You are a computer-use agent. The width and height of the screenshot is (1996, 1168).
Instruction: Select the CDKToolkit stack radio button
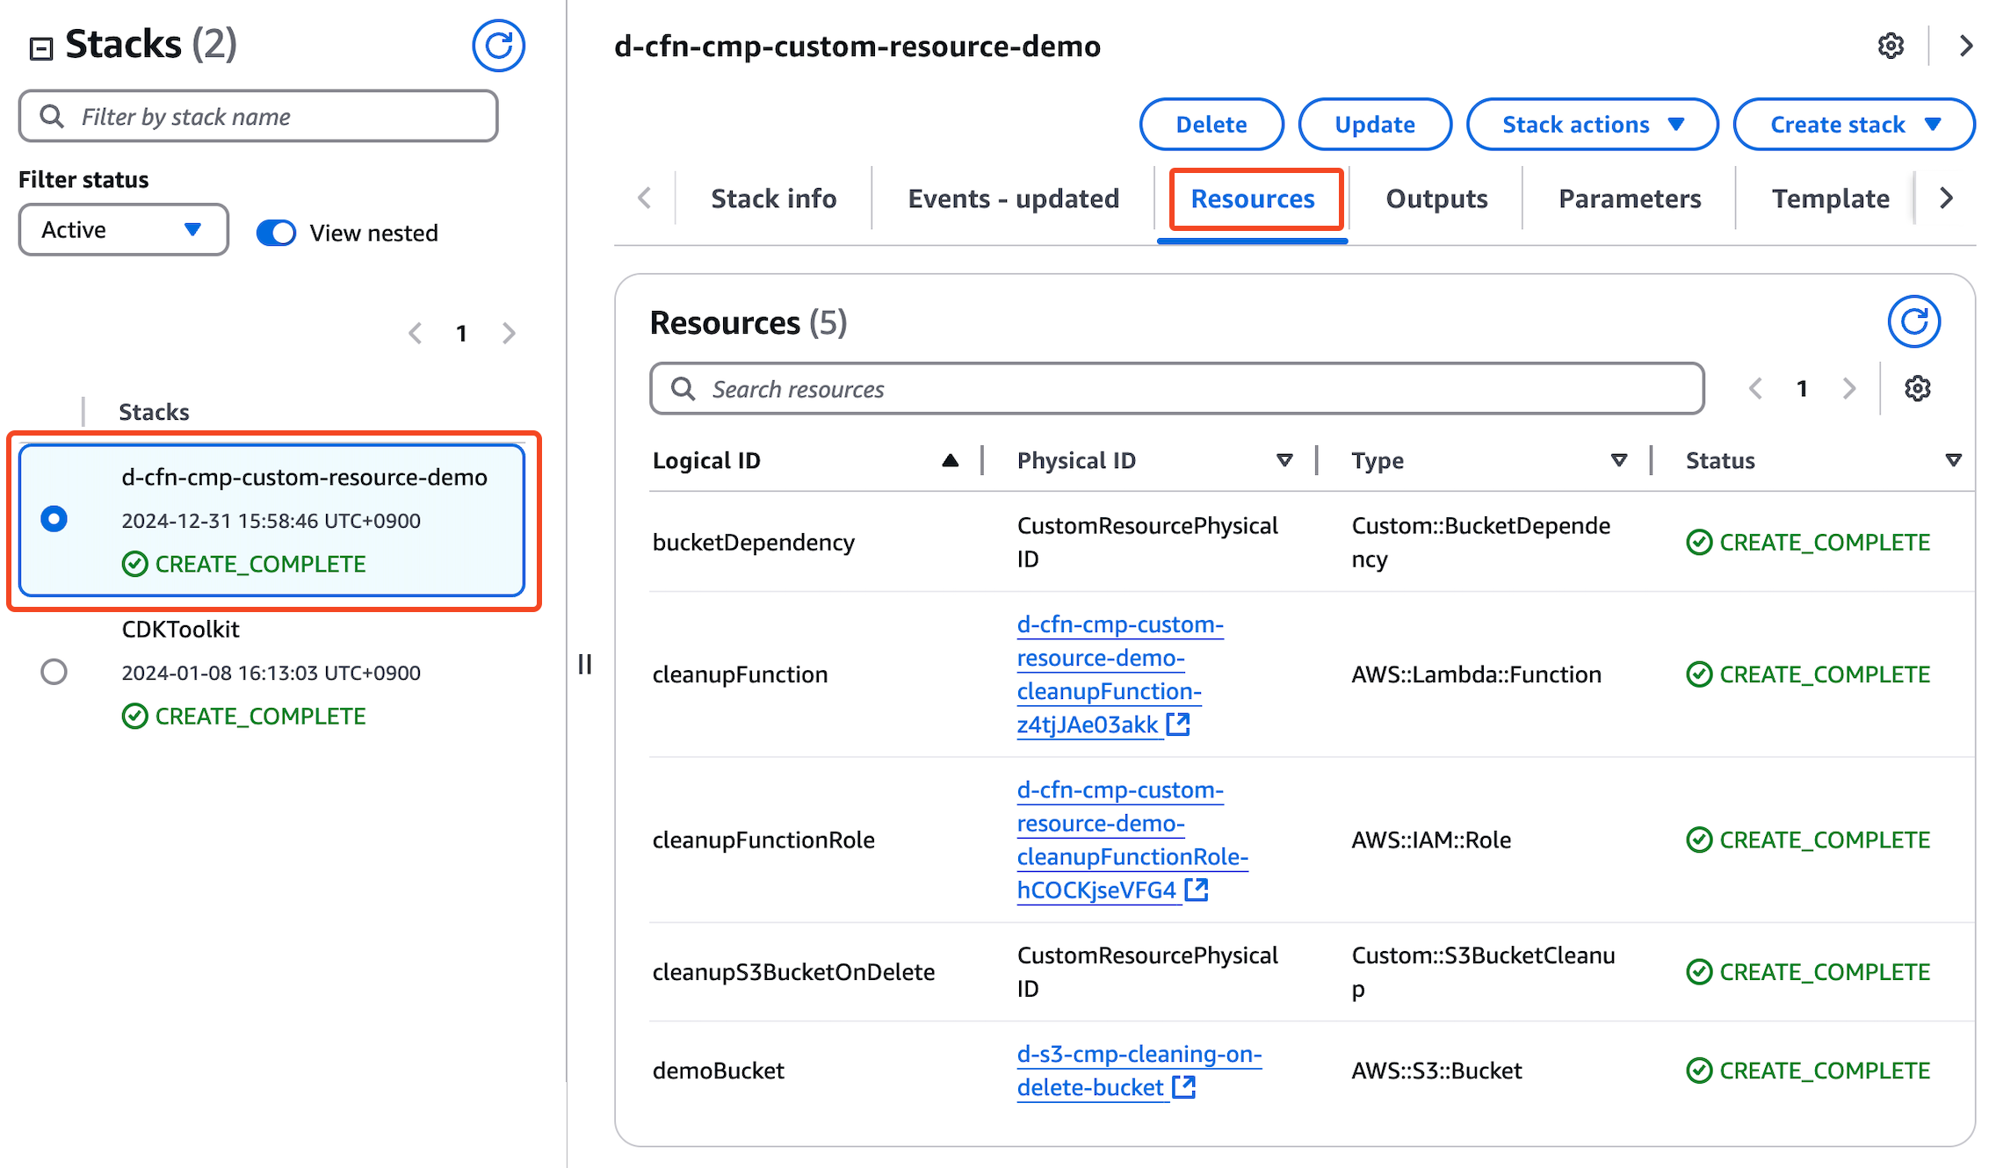coord(54,672)
